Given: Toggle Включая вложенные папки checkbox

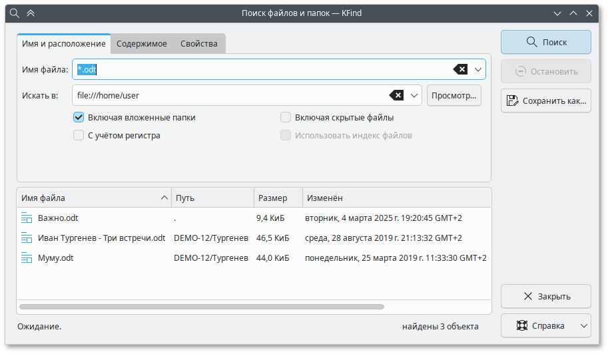Looking at the screenshot, I should [x=79, y=118].
